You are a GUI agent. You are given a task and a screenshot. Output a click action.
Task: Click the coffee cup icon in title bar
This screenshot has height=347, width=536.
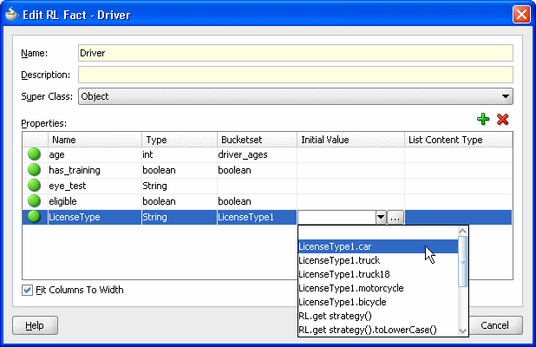[11, 15]
